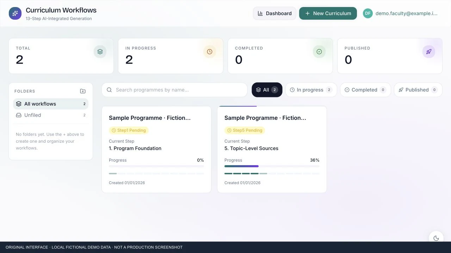Open the Sample Programme card at Step1 Pending
Viewport: 451px width, 253px height.
click(x=156, y=149)
